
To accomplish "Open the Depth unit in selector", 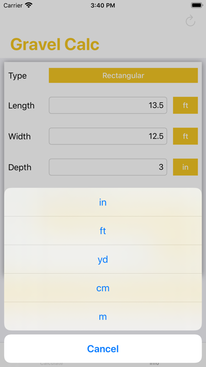I will click(x=185, y=167).
